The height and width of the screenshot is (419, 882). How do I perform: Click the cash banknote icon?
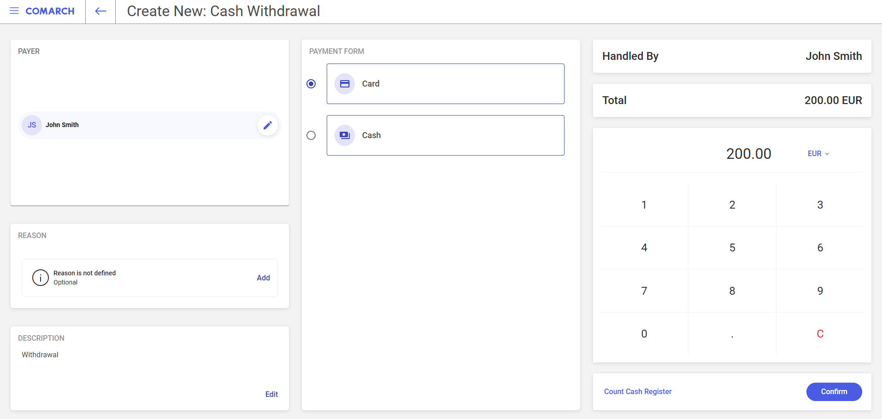pos(345,135)
